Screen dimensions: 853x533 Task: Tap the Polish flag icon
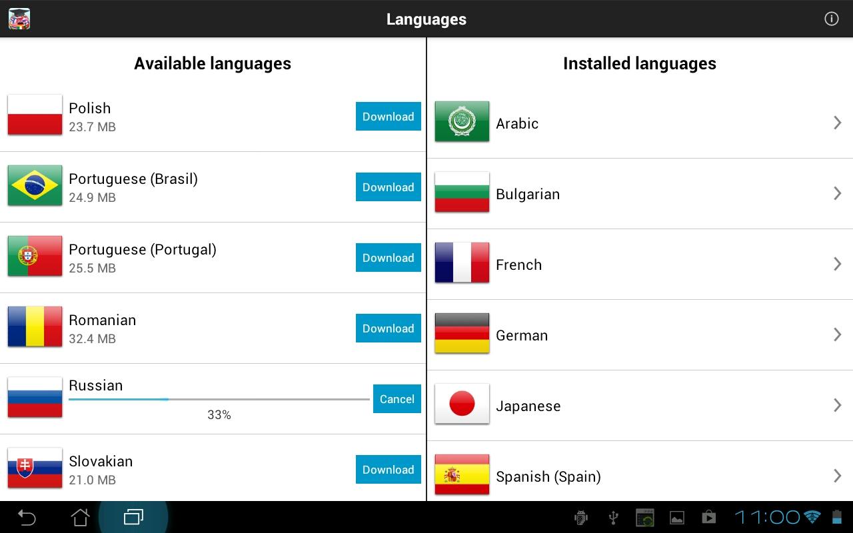click(x=35, y=115)
